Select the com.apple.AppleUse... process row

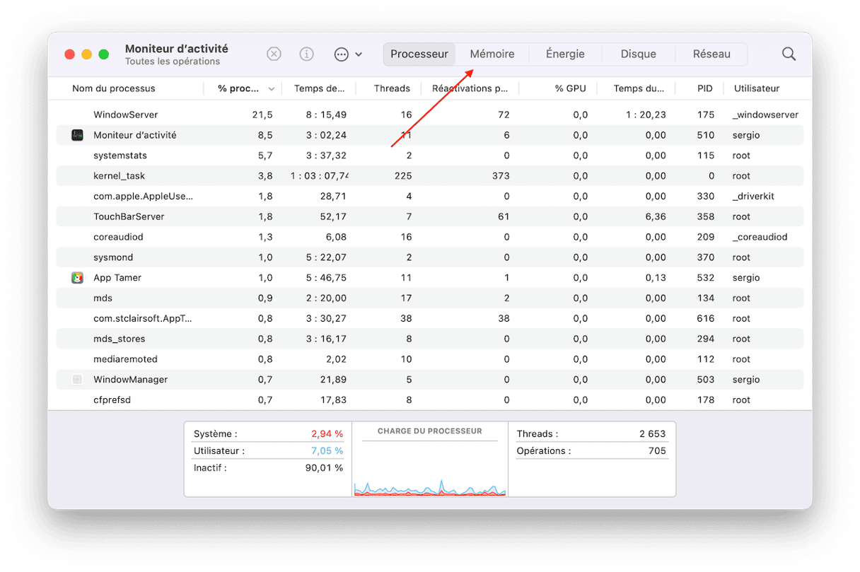[x=430, y=197]
